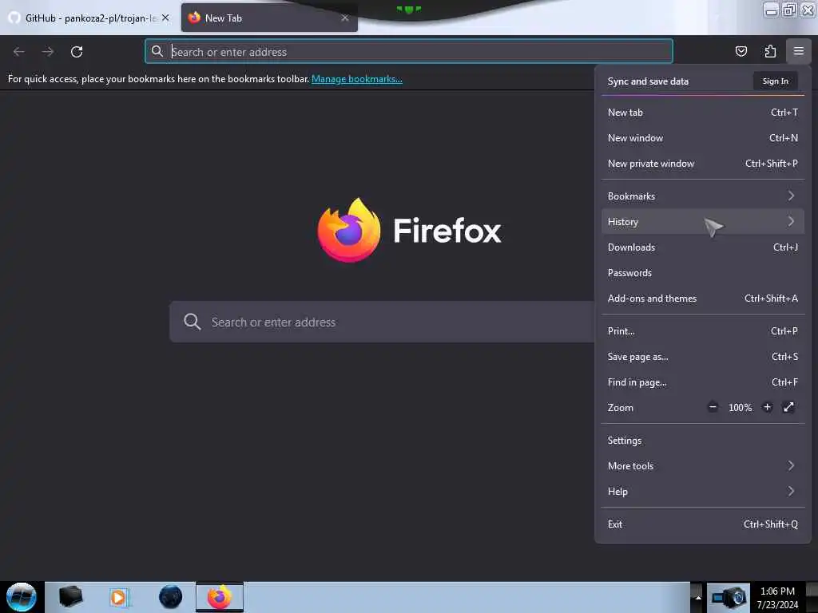Click the camera system tray icon
Image resolution: width=818 pixels, height=613 pixels.
click(728, 597)
